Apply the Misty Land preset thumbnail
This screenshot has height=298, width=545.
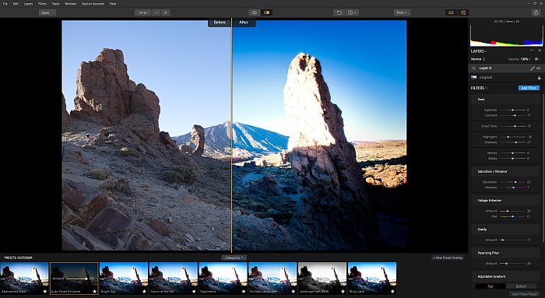(372, 279)
